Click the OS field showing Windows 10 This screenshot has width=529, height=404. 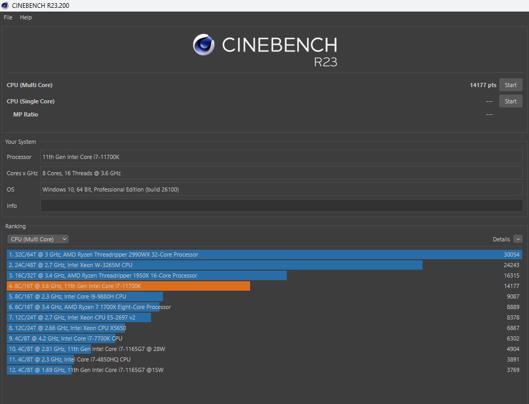282,189
